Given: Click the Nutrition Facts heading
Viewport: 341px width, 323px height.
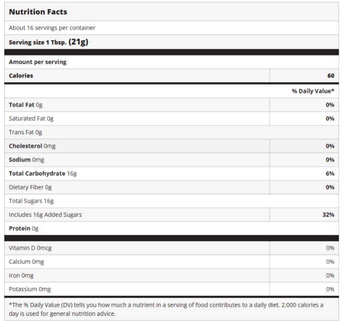Looking at the screenshot, I should [38, 11].
